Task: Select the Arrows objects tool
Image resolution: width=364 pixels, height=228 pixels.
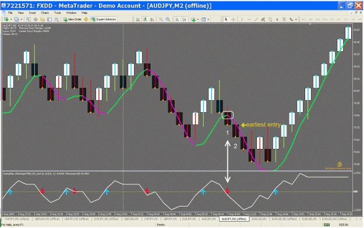Action: click(x=291, y=19)
